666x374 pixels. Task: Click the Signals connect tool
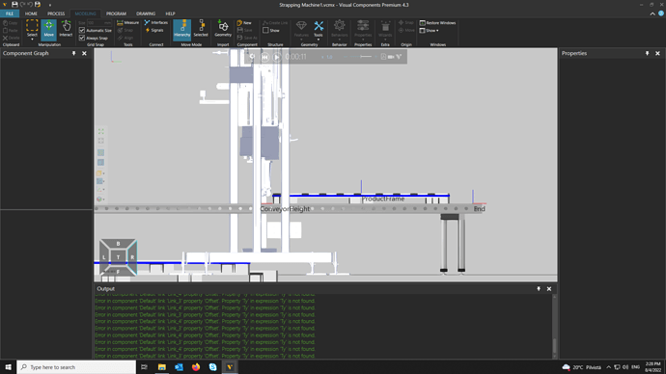(154, 30)
